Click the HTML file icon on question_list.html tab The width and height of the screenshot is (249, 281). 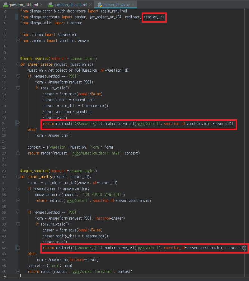pyautogui.click(x=5, y=5)
